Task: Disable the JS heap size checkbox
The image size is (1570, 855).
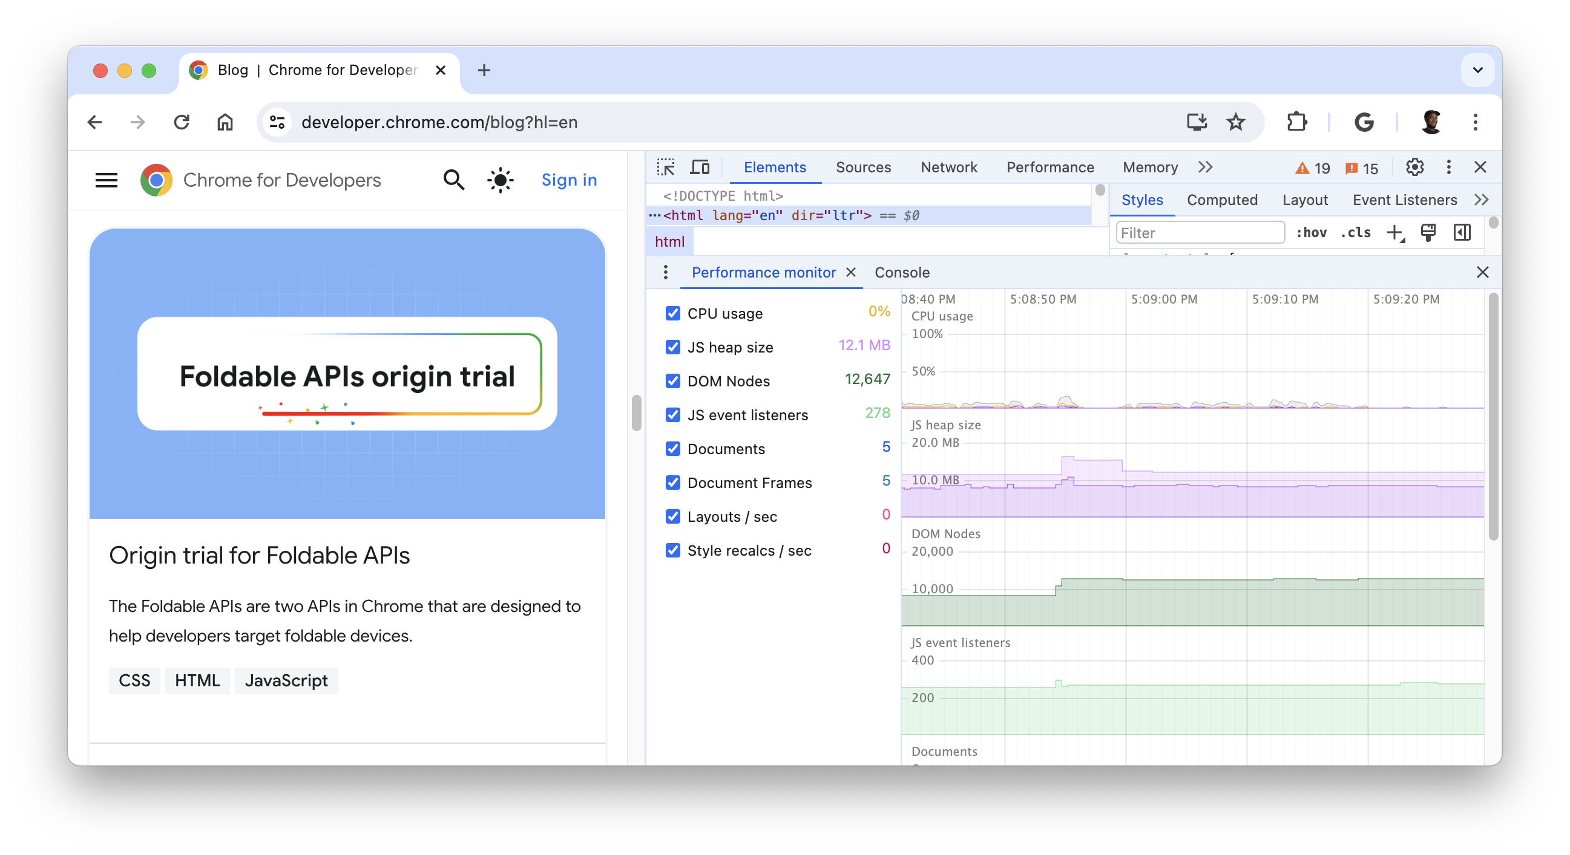Action: [672, 346]
